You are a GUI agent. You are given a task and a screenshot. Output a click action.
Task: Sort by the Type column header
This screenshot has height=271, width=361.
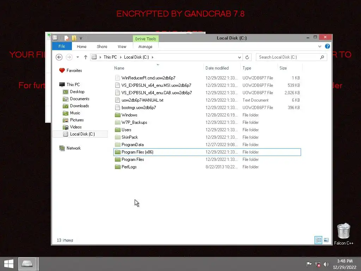[x=247, y=68]
